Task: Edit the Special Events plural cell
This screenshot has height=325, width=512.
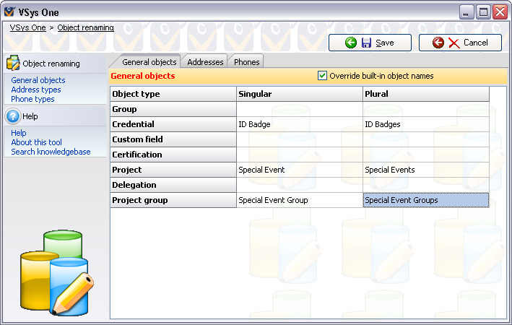Action: pos(426,170)
